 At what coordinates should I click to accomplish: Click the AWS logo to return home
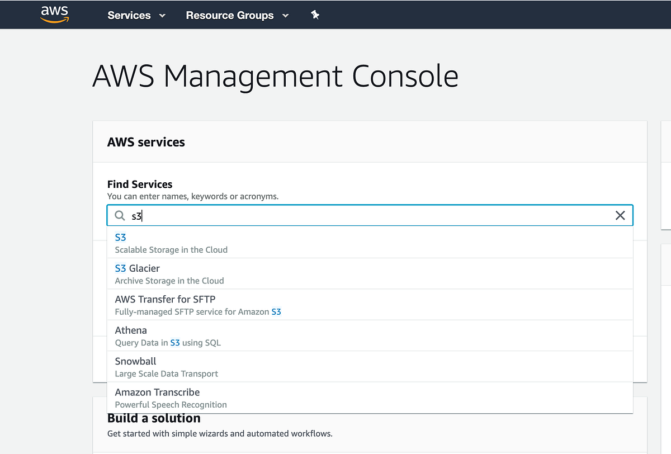pyautogui.click(x=54, y=15)
